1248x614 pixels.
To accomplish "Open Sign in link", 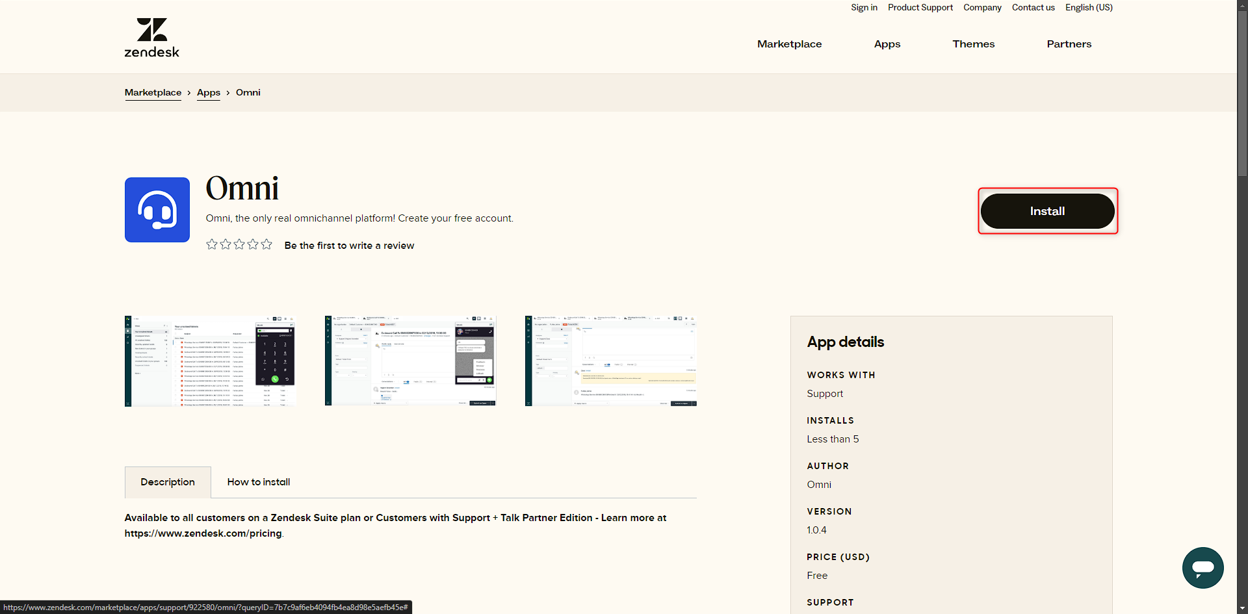I will 864,7.
